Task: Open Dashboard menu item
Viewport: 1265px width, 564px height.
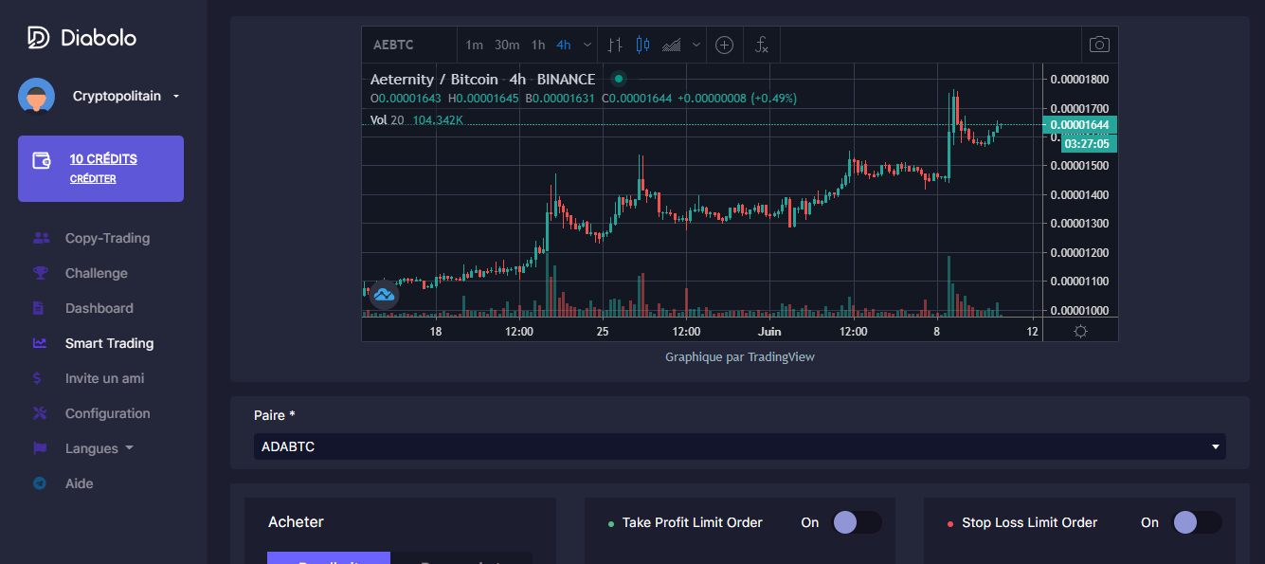Action: point(99,308)
